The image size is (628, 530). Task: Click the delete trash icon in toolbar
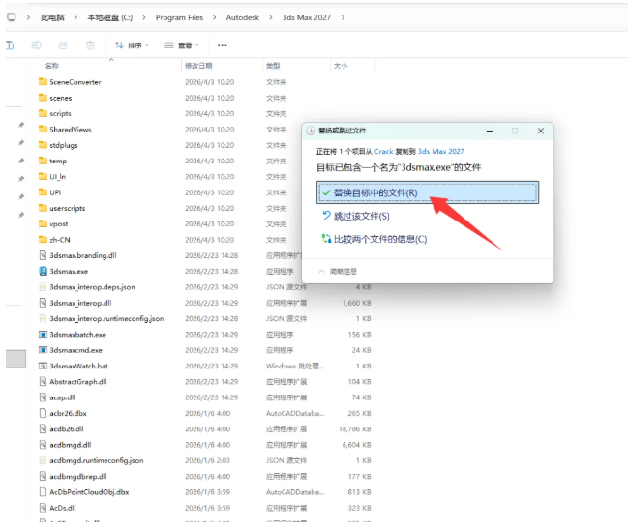click(x=90, y=45)
